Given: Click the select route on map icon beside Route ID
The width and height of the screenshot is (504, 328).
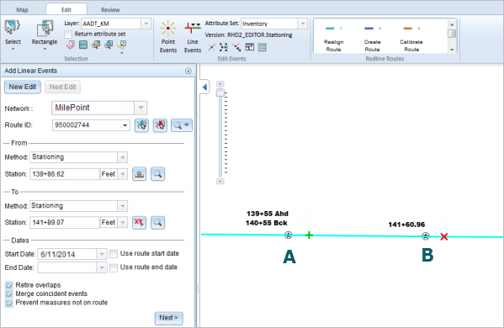Looking at the screenshot, I should [141, 125].
